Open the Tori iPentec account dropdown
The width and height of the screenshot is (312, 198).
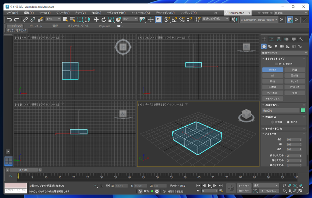(238, 13)
